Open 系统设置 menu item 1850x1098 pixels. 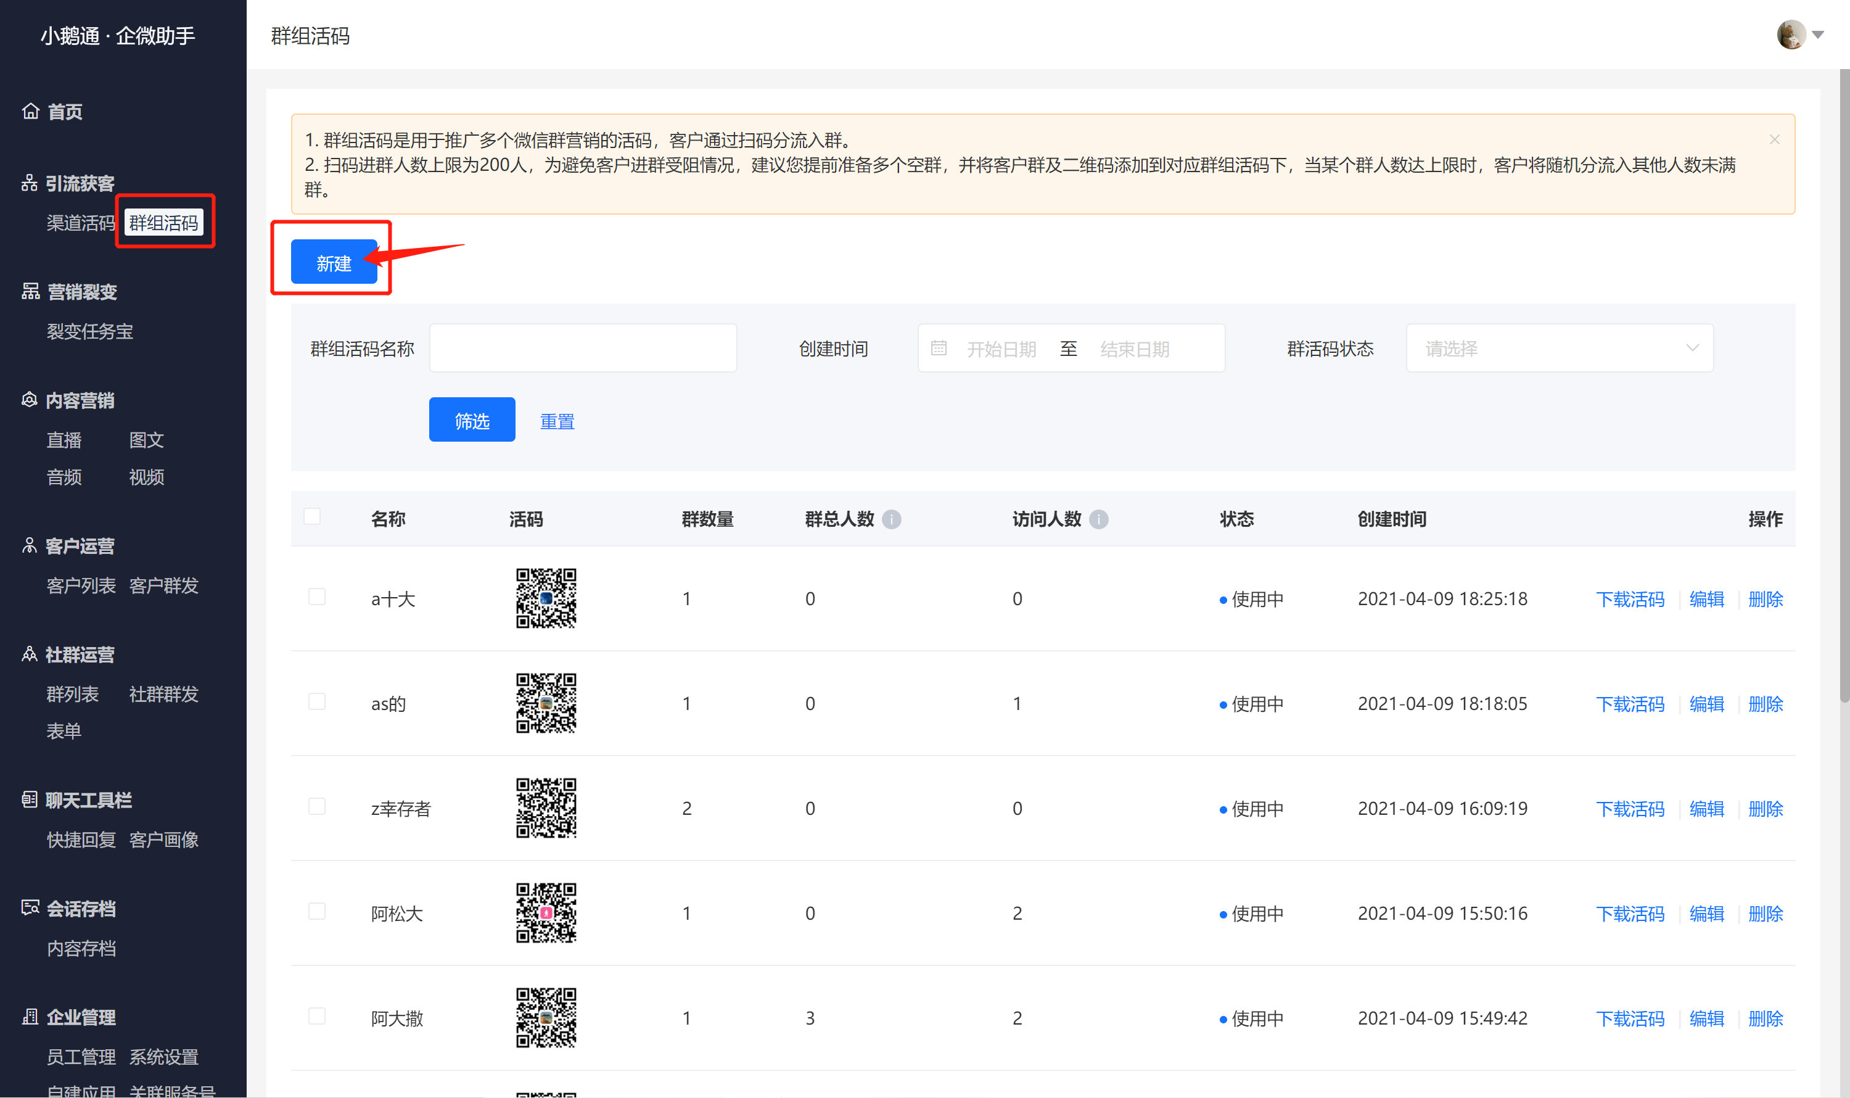tap(163, 1057)
